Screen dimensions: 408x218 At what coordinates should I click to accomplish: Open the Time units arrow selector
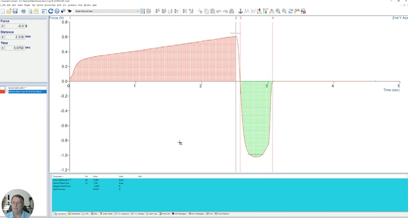point(3,48)
